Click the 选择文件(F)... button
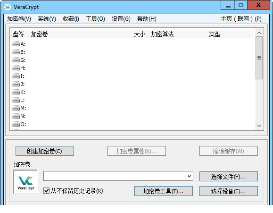The width and height of the screenshot is (273, 213). (229, 176)
